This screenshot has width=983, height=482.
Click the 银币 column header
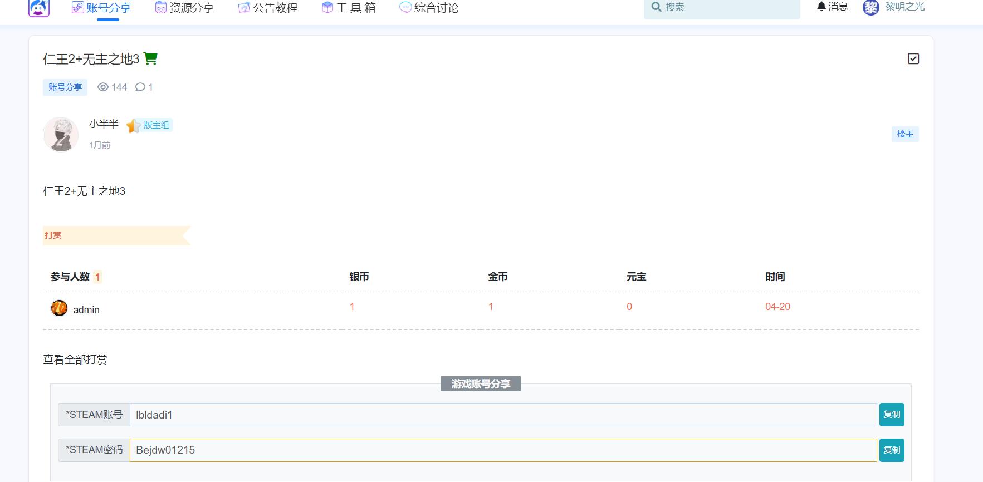point(359,277)
